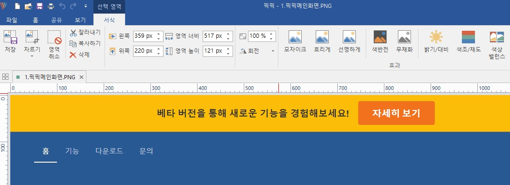Switch to the 홈 ribbon tab
The height and width of the screenshot is (185, 510).
(x=35, y=20)
